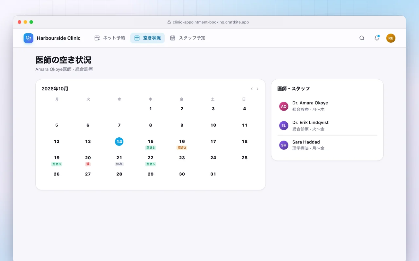Click the 総合診療 · 火〜金 subtitle
Viewport: 419px width, 261px height.
pyautogui.click(x=308, y=129)
